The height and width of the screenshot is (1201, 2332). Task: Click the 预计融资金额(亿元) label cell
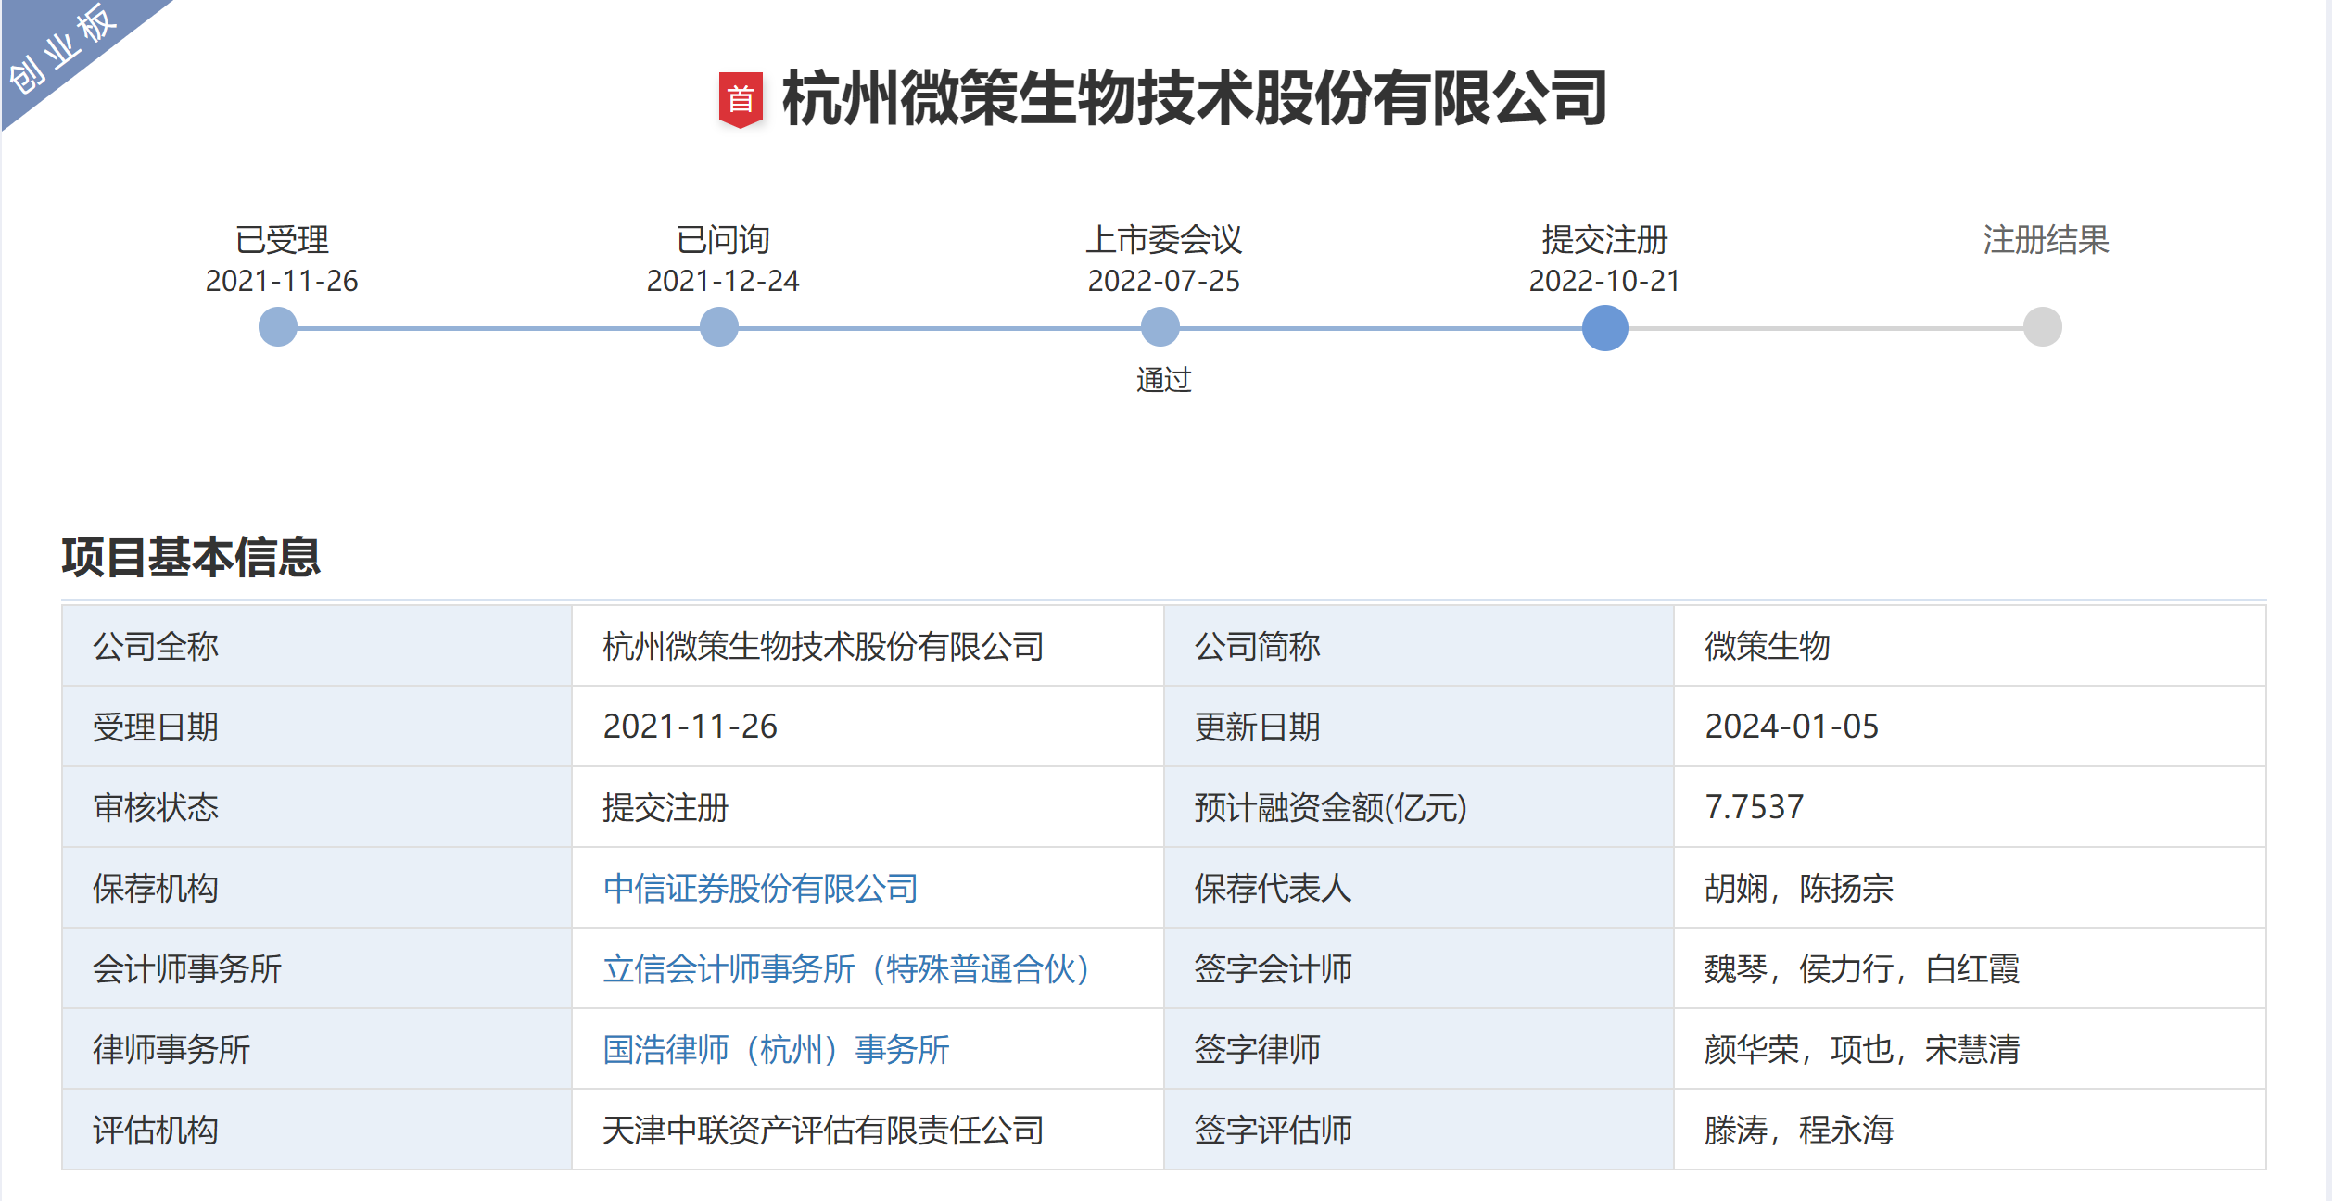pos(1419,807)
